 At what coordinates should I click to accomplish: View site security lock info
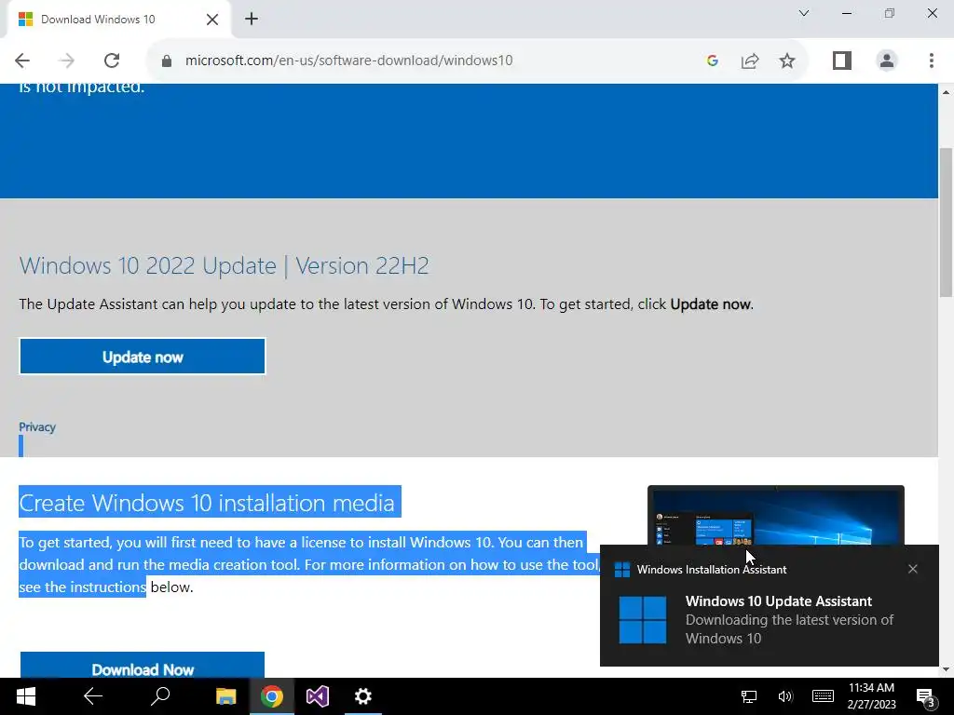tap(167, 61)
